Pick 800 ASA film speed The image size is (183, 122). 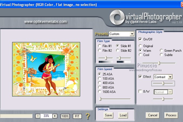click(100, 87)
